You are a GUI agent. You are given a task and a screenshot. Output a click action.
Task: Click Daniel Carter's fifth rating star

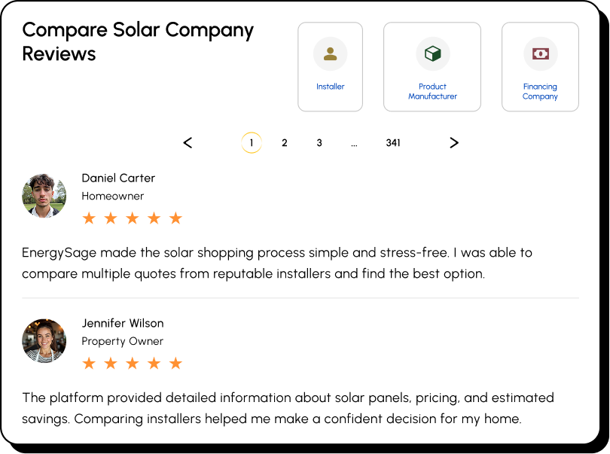[x=175, y=218]
